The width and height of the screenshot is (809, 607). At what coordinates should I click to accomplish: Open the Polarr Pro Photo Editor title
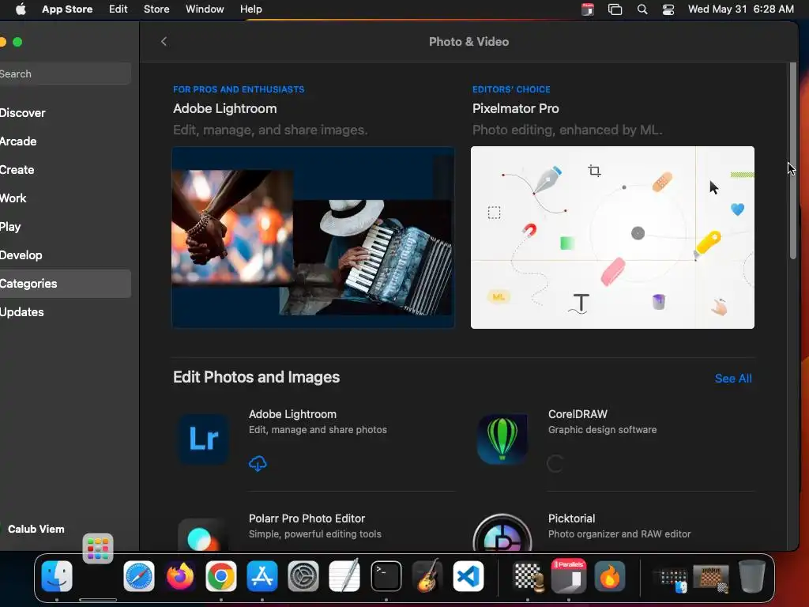pos(307,518)
